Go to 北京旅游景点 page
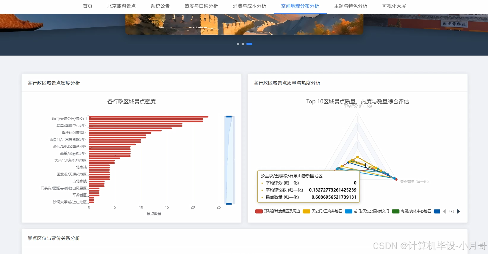 (121, 6)
